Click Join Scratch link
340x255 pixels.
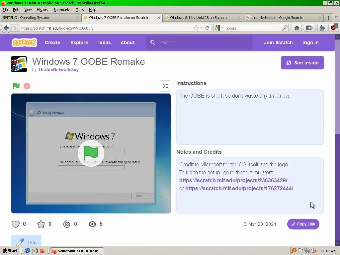click(278, 42)
